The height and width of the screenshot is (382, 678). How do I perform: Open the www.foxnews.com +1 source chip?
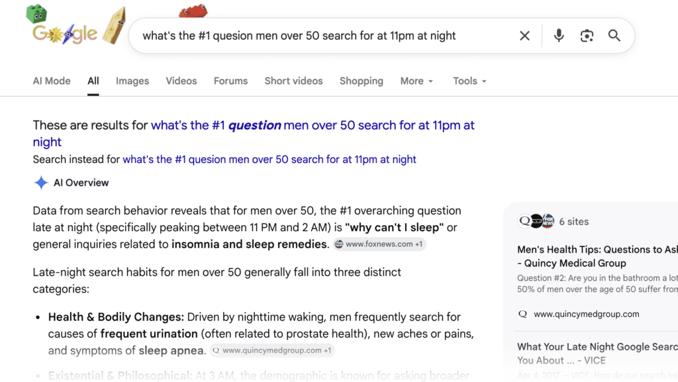pyautogui.click(x=379, y=244)
